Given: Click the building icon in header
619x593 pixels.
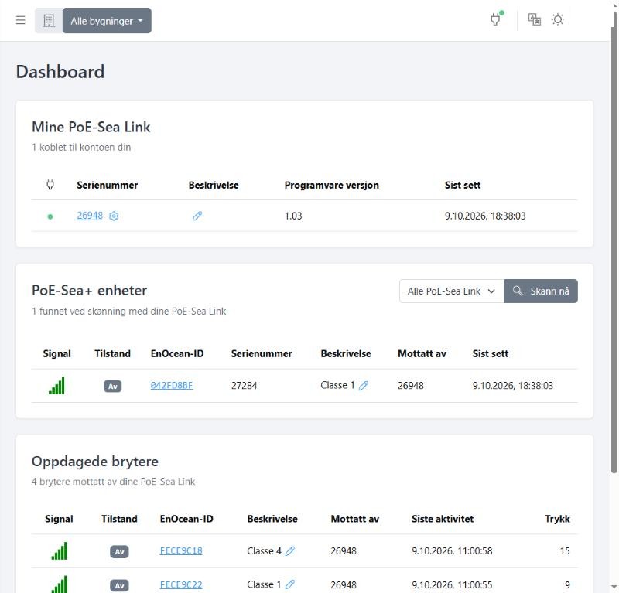Looking at the screenshot, I should pos(49,21).
